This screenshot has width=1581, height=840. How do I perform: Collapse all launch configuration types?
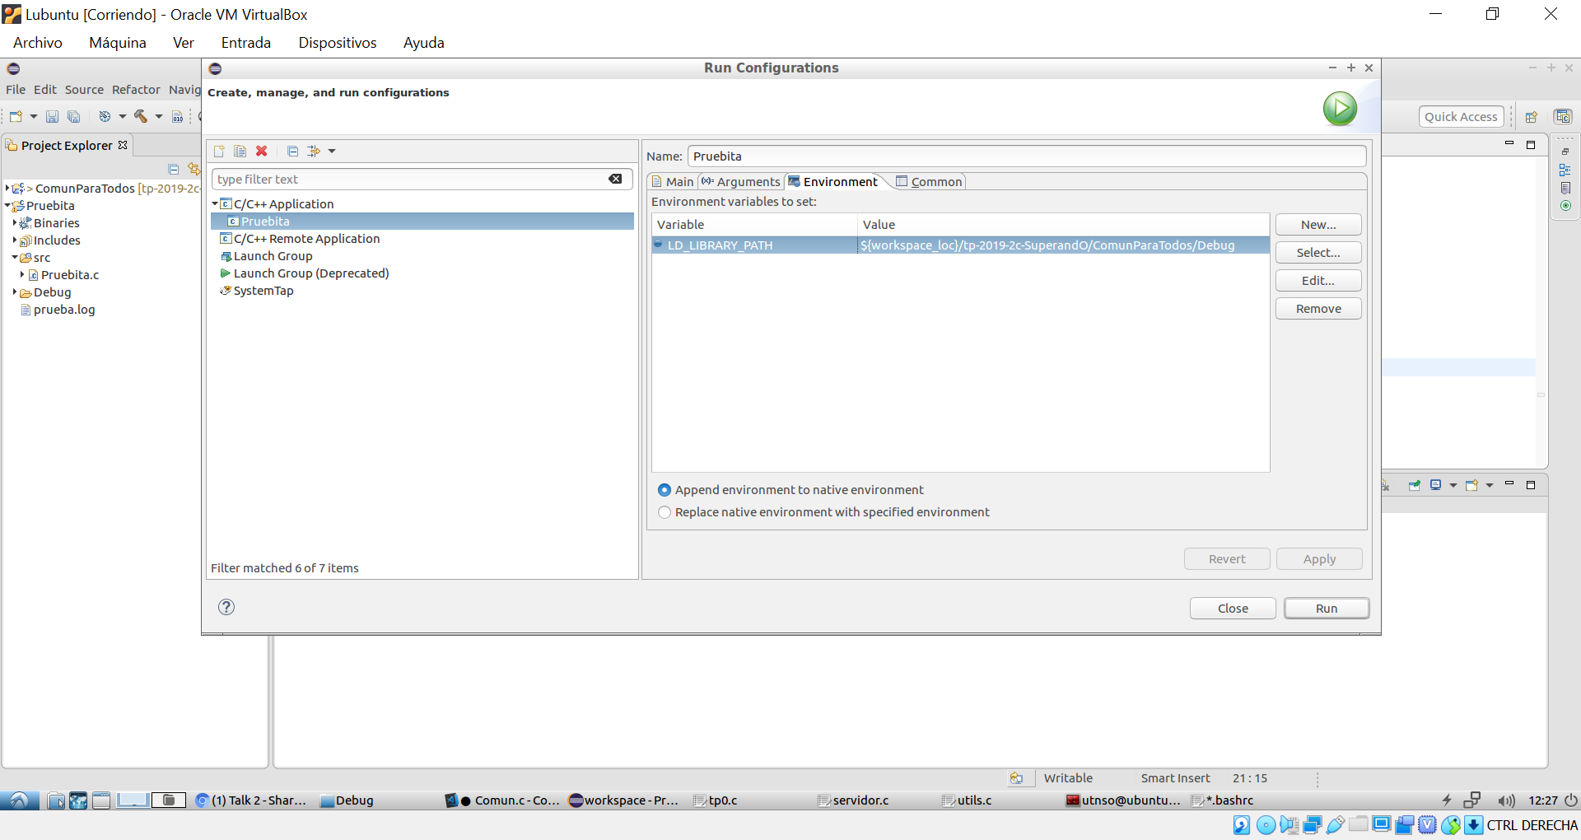point(292,152)
